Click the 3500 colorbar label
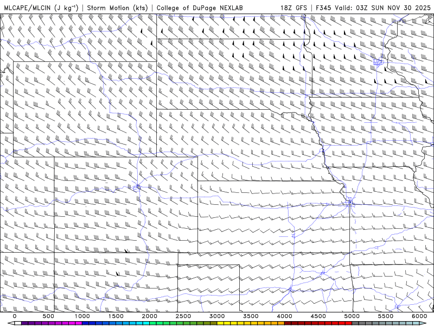Image resolution: width=434 pixels, height=326 pixels. pyautogui.click(x=251, y=316)
